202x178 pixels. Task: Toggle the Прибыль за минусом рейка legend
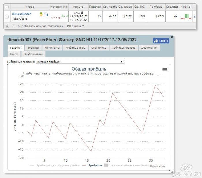[x=55, y=165]
